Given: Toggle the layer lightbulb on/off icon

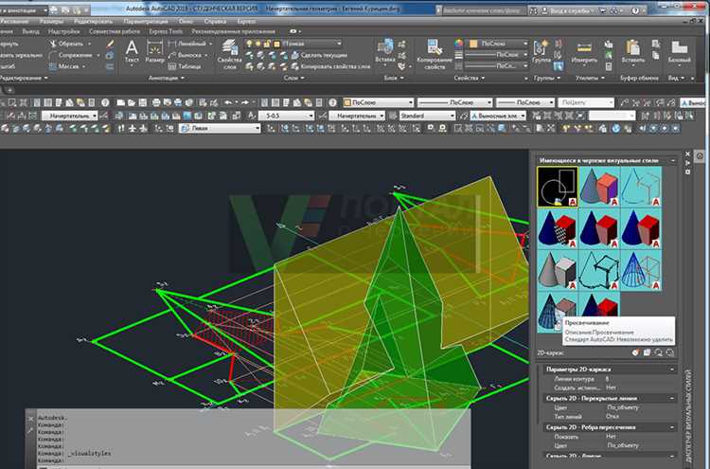Looking at the screenshot, I should pos(251,44).
